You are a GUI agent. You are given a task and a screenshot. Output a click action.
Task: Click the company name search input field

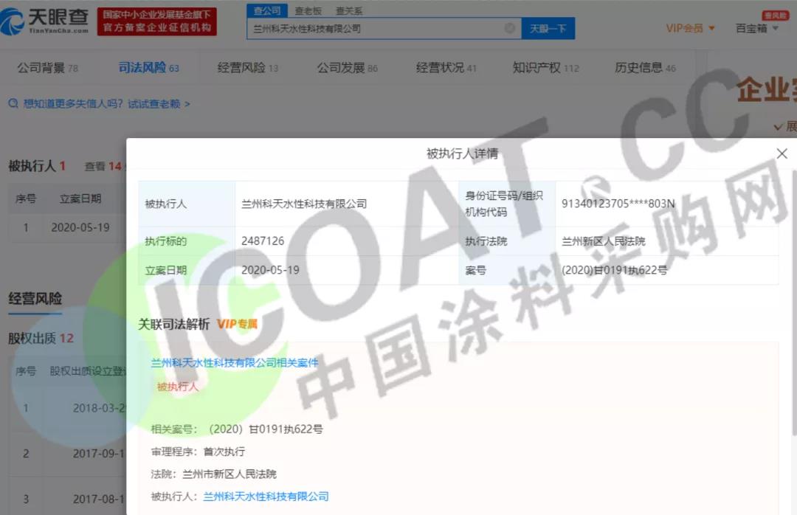click(x=376, y=28)
